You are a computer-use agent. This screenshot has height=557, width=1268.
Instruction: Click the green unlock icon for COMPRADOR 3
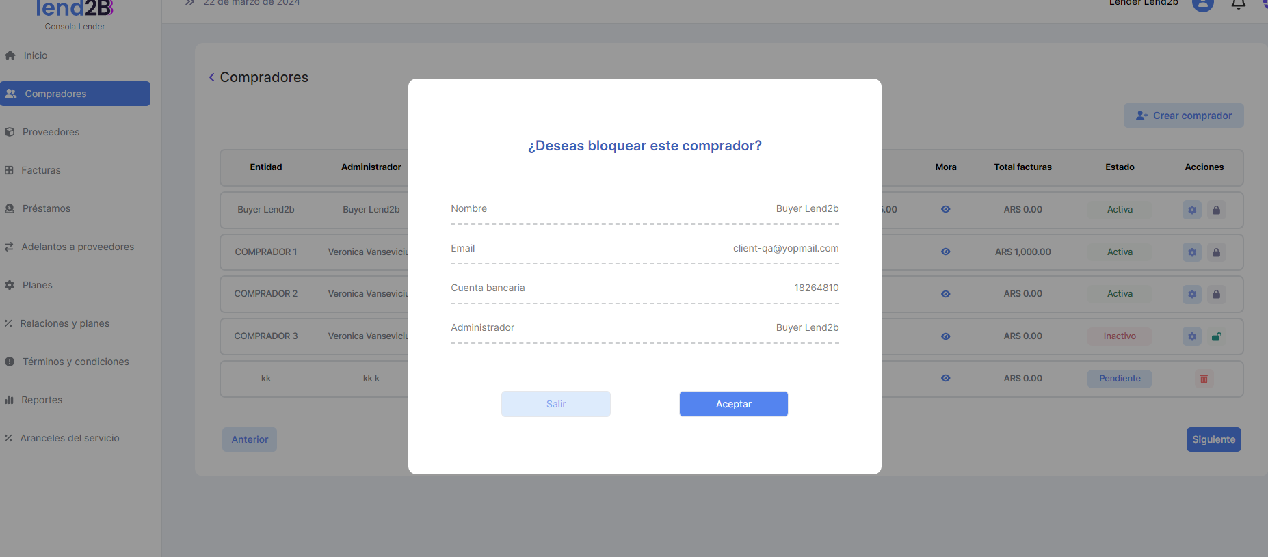pos(1216,336)
